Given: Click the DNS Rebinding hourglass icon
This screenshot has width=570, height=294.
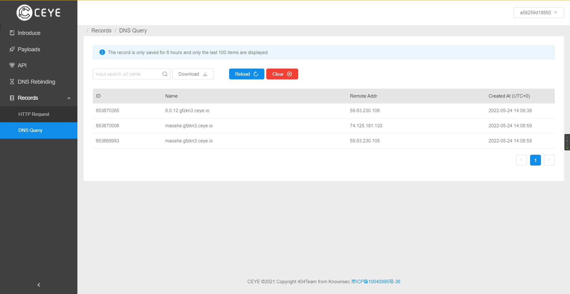Looking at the screenshot, I should pos(12,82).
